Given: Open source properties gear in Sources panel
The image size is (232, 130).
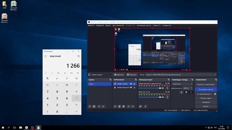Looking at the screenshot, I should (124, 107).
